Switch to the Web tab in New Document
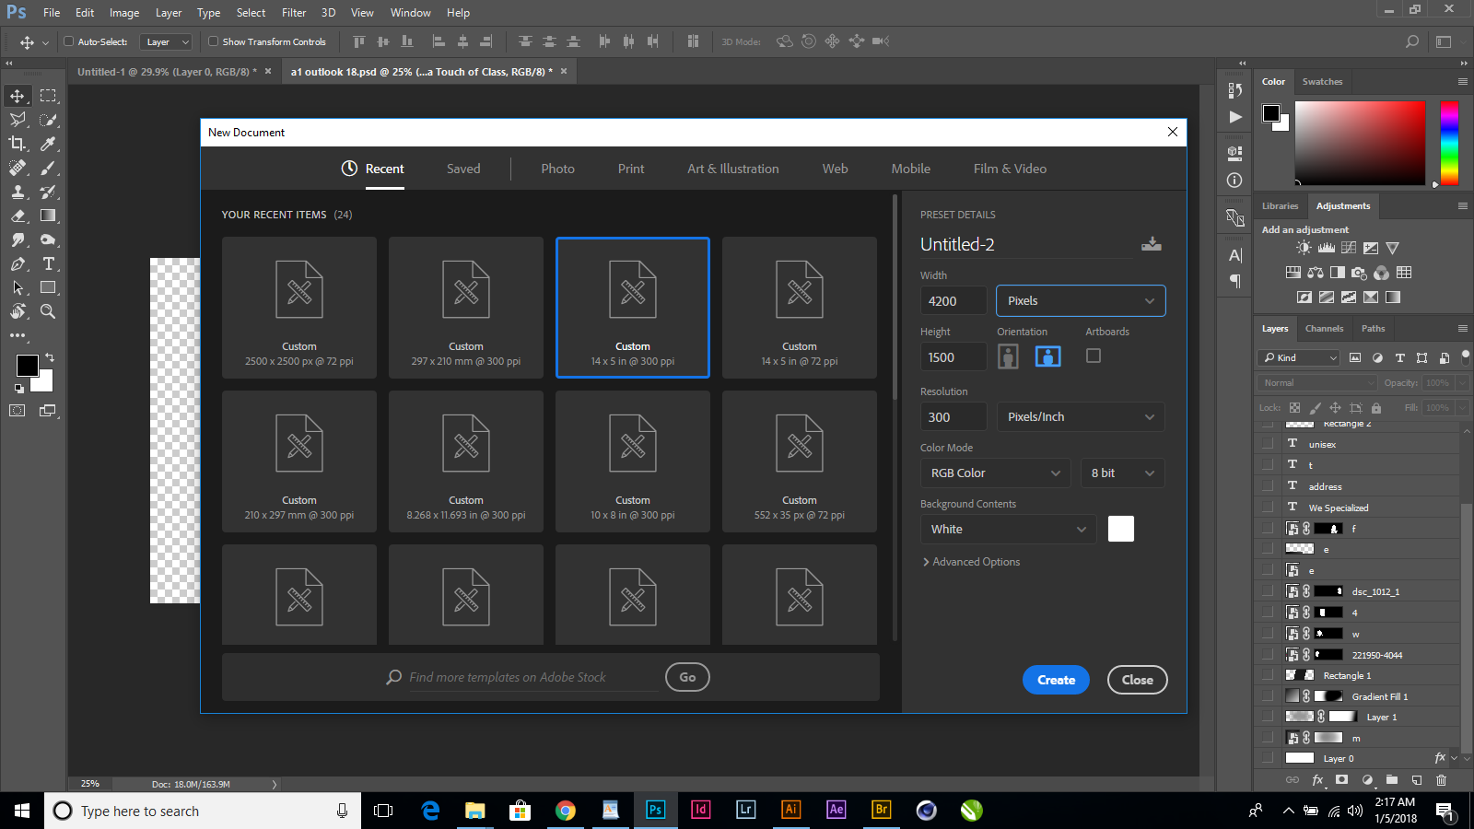The height and width of the screenshot is (829, 1474). tap(834, 169)
